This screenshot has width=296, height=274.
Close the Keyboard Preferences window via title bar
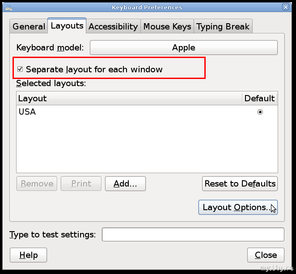(286, 7)
